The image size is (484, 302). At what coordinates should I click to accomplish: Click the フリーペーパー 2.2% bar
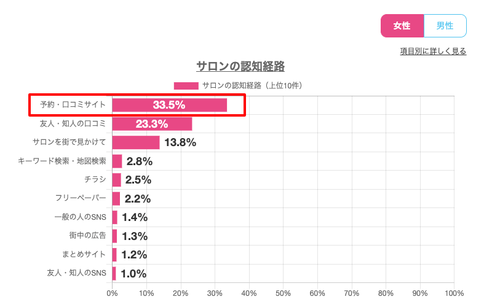click(116, 199)
